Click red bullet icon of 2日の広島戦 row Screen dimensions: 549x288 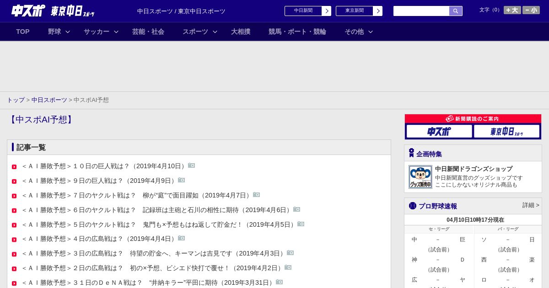click(14, 269)
